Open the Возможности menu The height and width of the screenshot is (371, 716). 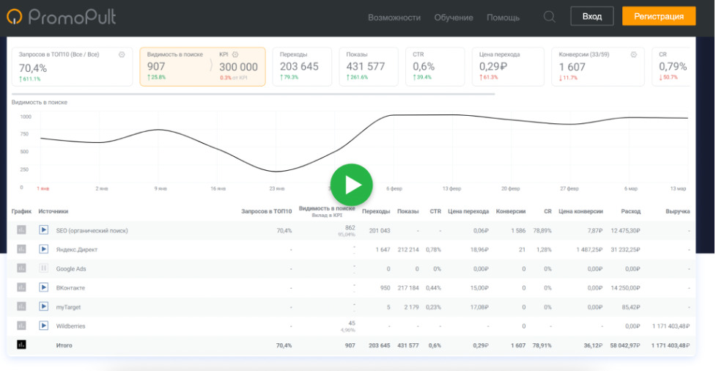(x=394, y=18)
